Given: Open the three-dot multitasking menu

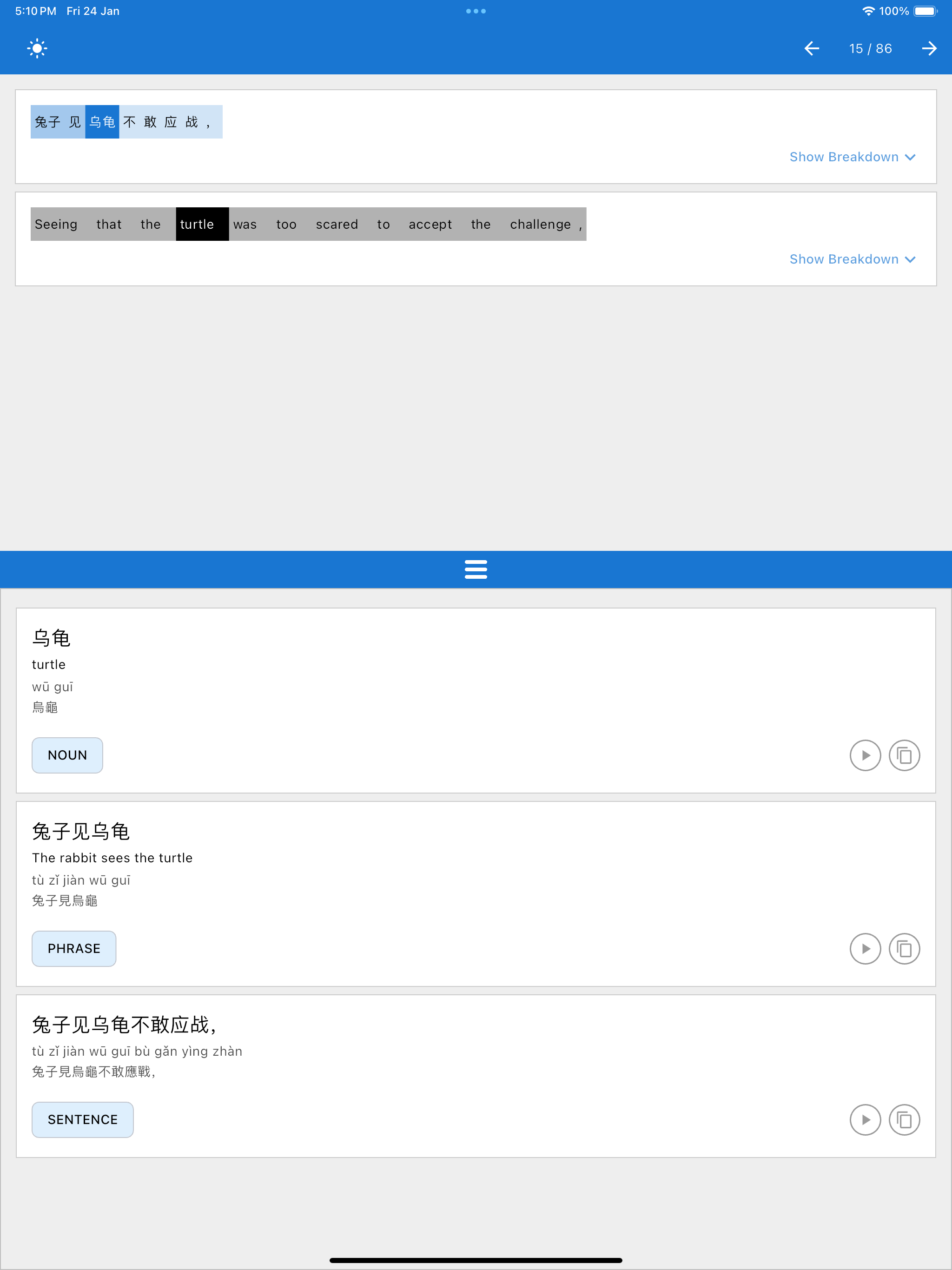Looking at the screenshot, I should (476, 11).
